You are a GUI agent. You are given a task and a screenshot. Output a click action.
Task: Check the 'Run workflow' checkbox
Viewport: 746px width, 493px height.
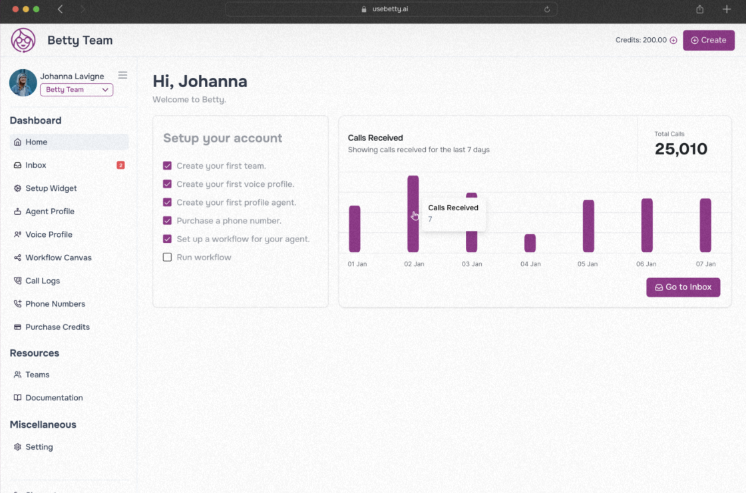point(167,257)
